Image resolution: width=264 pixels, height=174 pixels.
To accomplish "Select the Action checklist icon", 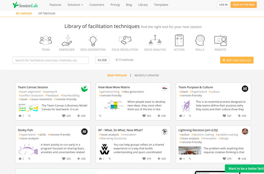I will coord(179,41).
